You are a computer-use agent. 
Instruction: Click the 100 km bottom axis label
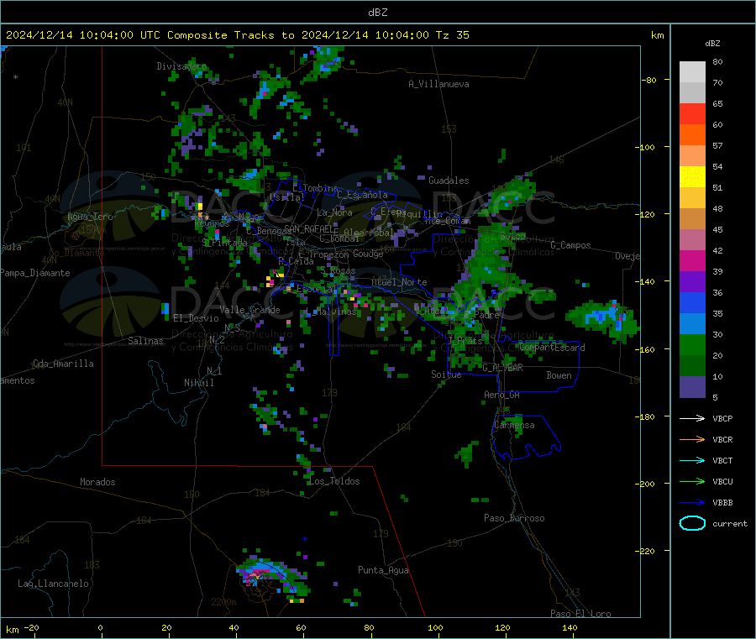[435, 627]
